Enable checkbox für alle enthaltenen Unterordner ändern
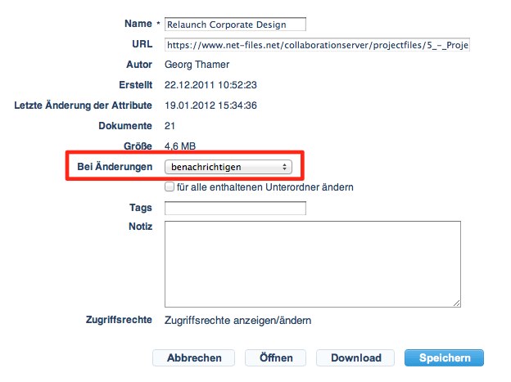The width and height of the screenshot is (511, 382). (x=170, y=187)
